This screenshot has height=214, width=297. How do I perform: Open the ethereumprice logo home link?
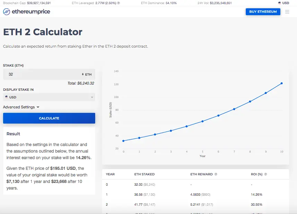pyautogui.click(x=27, y=12)
